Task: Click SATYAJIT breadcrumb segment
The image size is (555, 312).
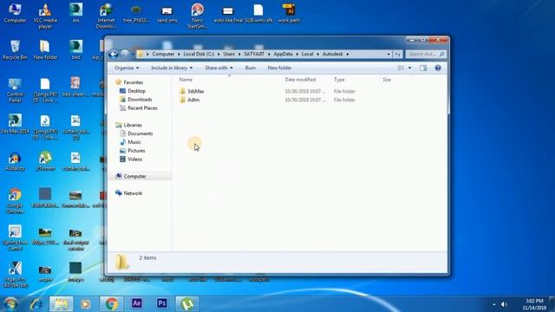Action: (254, 54)
